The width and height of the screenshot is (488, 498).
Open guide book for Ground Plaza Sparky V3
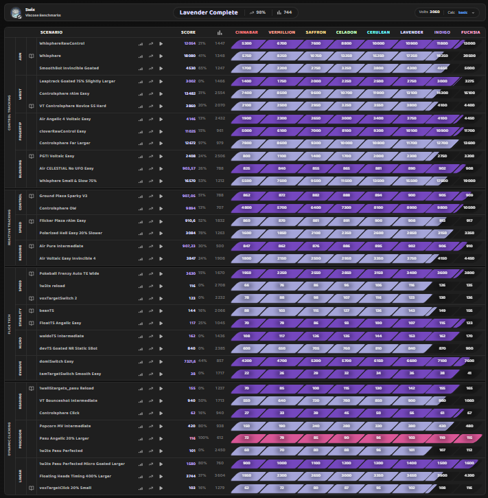[32, 196]
